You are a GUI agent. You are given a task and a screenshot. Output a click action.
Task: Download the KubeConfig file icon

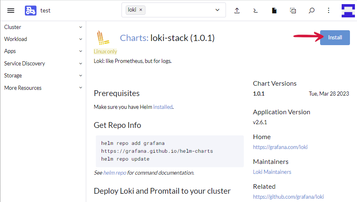point(274,10)
